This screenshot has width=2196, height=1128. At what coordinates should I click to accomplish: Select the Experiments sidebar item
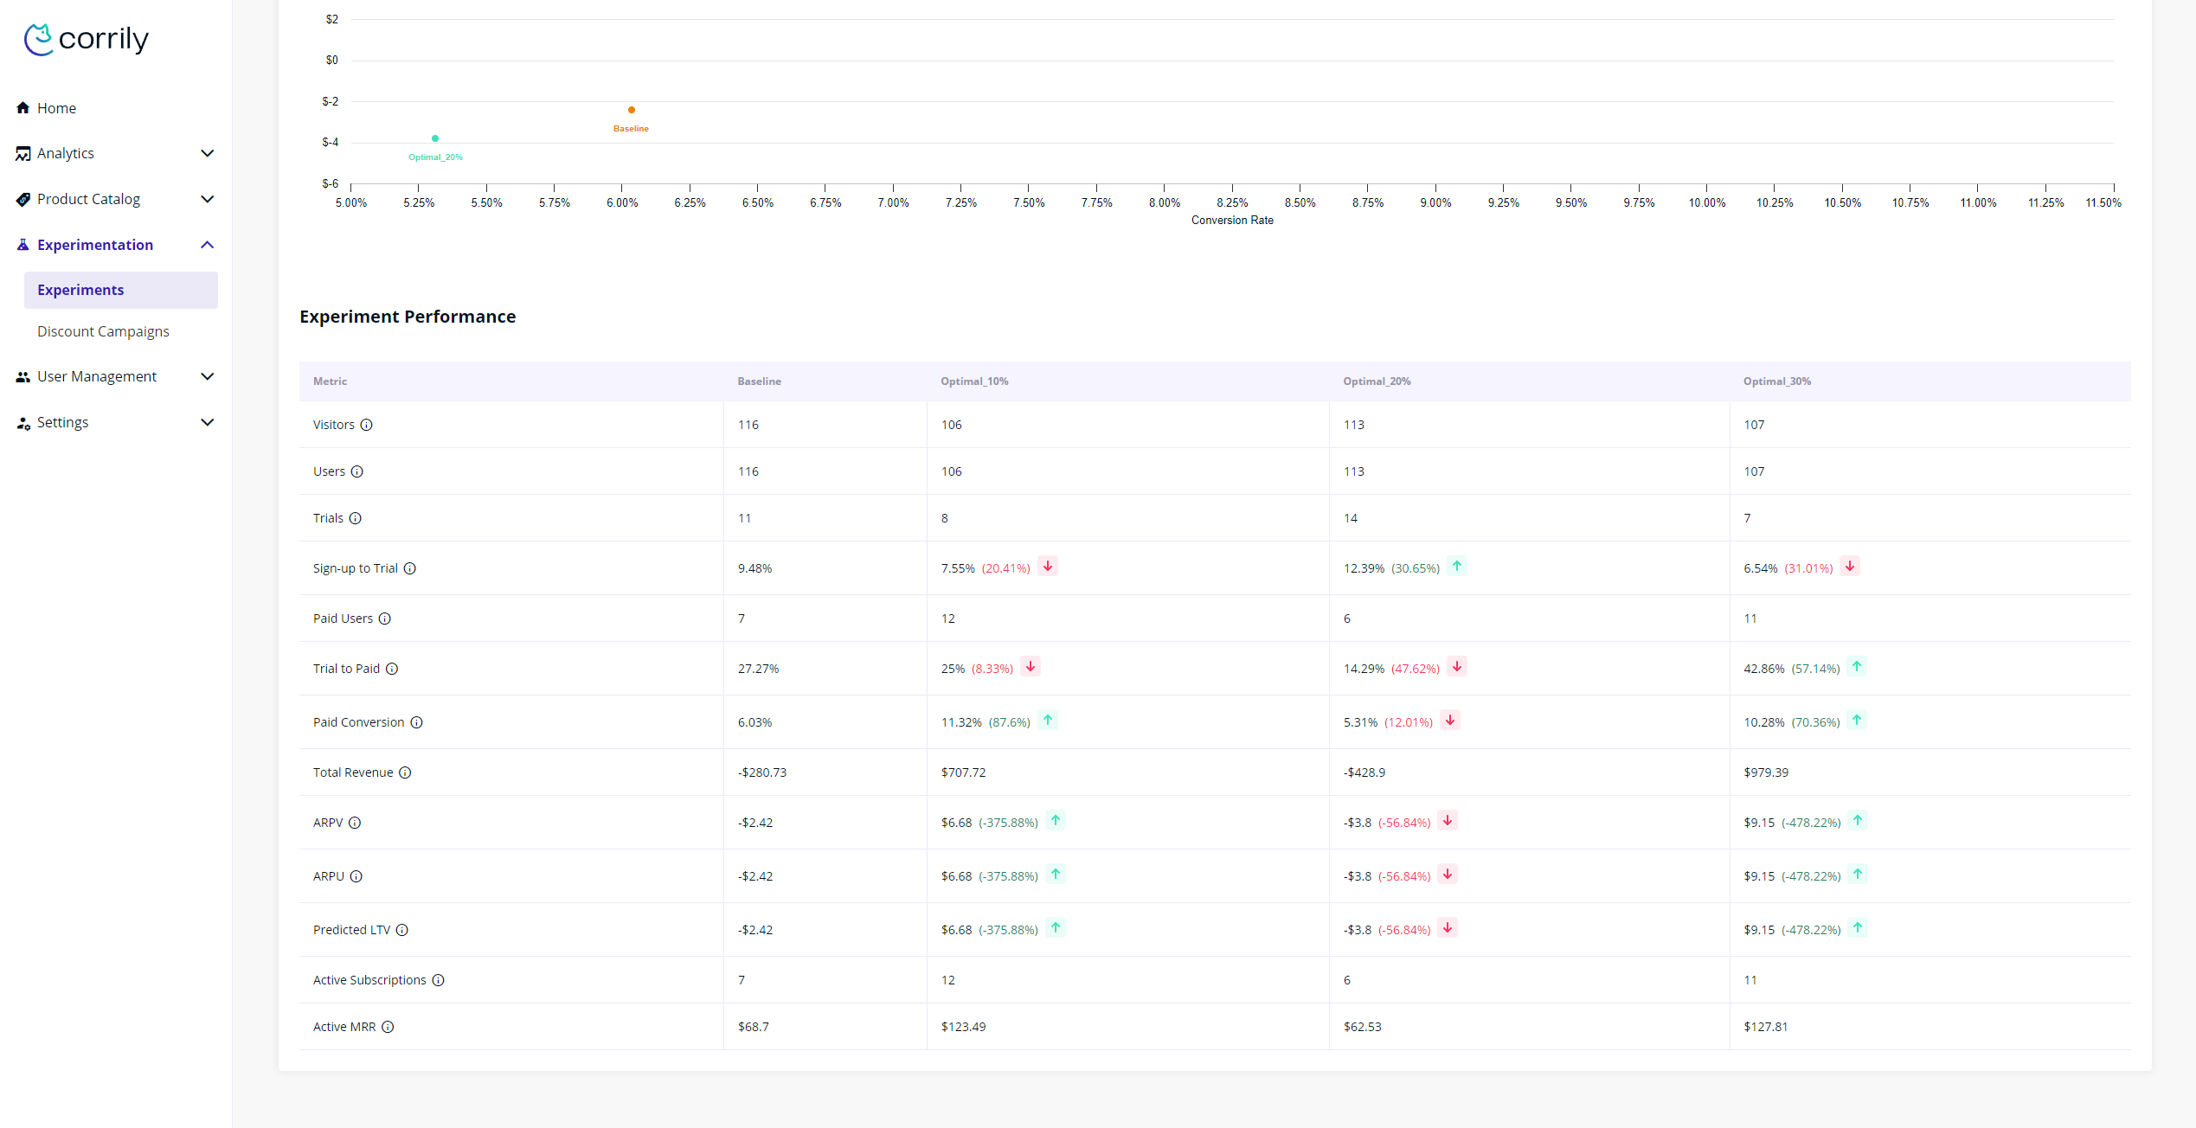point(80,290)
